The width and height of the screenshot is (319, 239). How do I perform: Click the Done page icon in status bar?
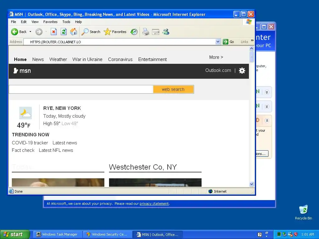point(11,191)
